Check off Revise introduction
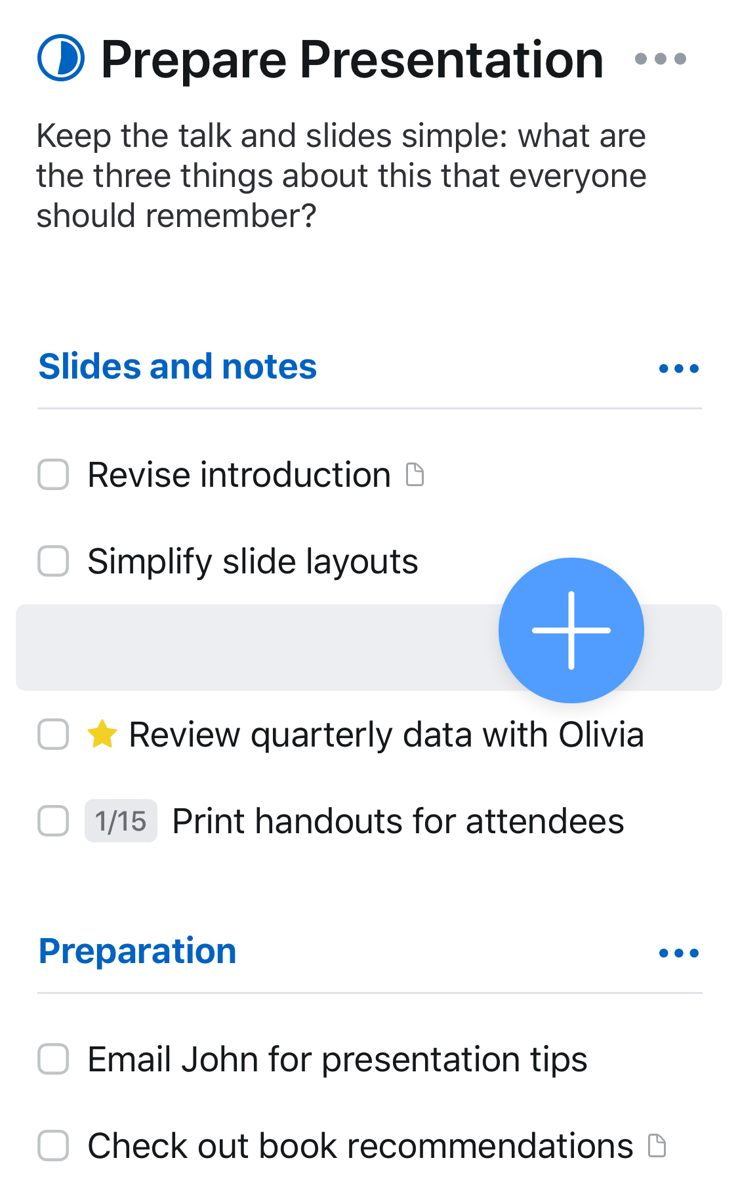 coord(53,474)
